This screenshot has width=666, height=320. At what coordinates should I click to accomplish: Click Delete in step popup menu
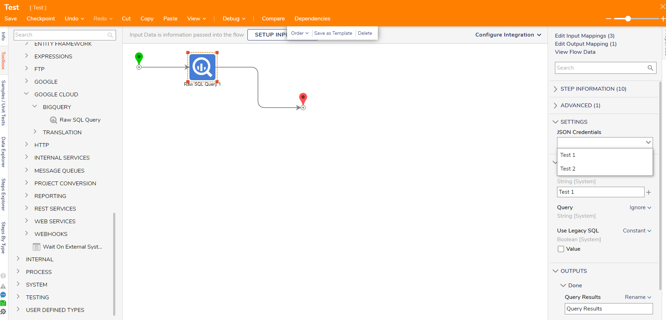tap(365, 33)
